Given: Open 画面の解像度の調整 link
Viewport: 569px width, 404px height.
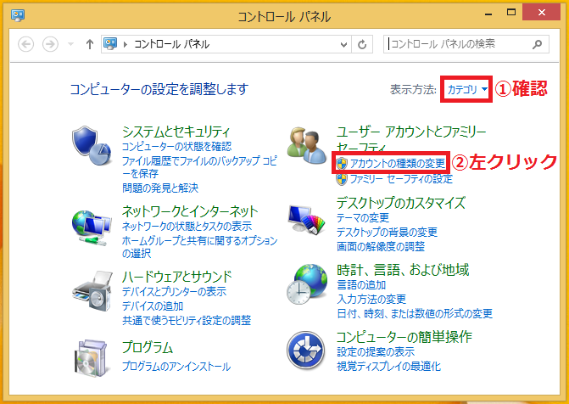Looking at the screenshot, I should tap(381, 247).
